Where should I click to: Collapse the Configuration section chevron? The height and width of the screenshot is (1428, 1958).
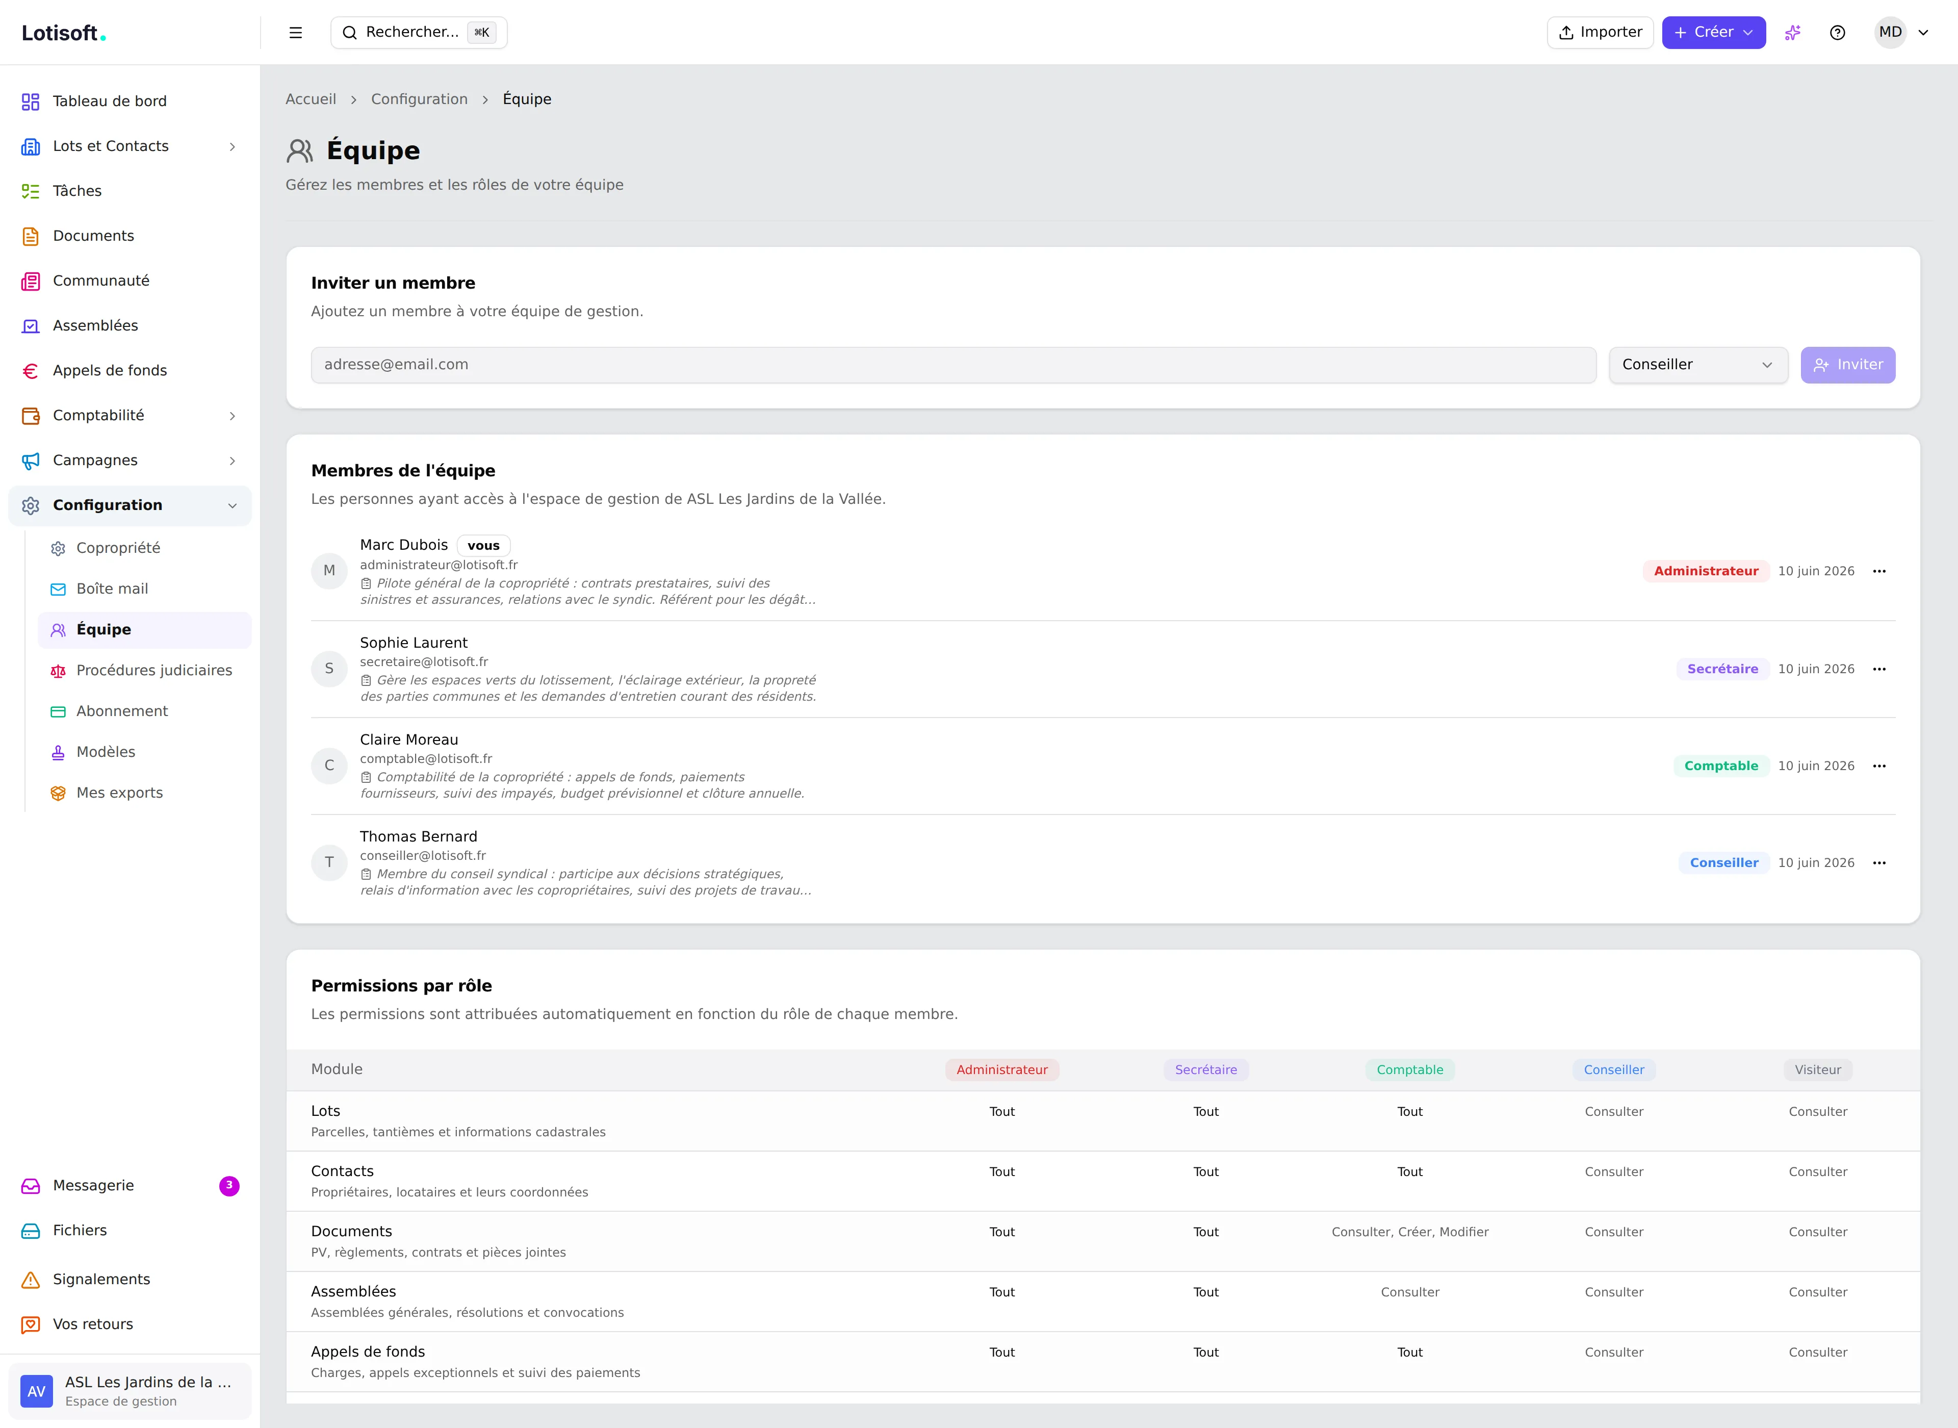pyautogui.click(x=233, y=506)
